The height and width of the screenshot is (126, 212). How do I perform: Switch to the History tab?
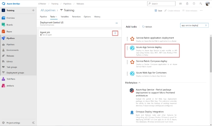97,17
